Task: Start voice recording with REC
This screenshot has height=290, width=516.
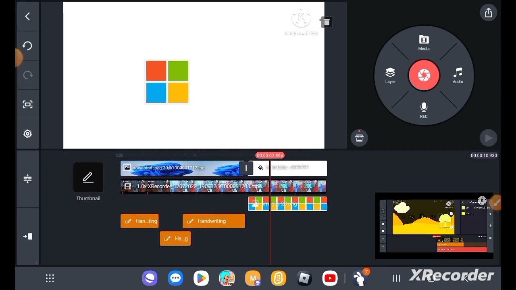Action: (424, 110)
